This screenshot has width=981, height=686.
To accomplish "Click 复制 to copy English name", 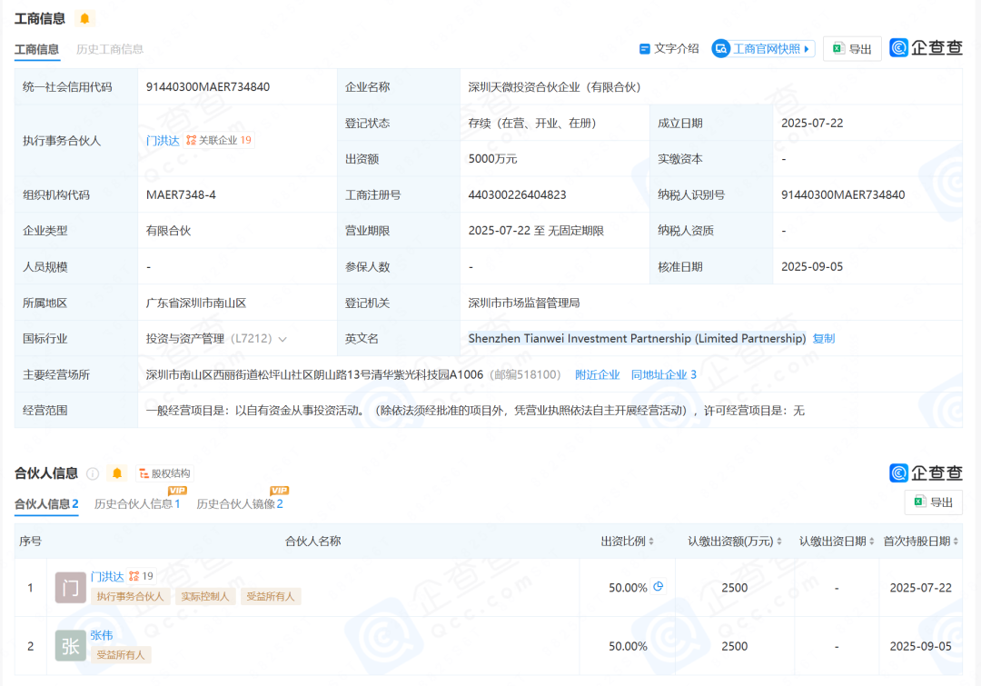I will tap(823, 339).
